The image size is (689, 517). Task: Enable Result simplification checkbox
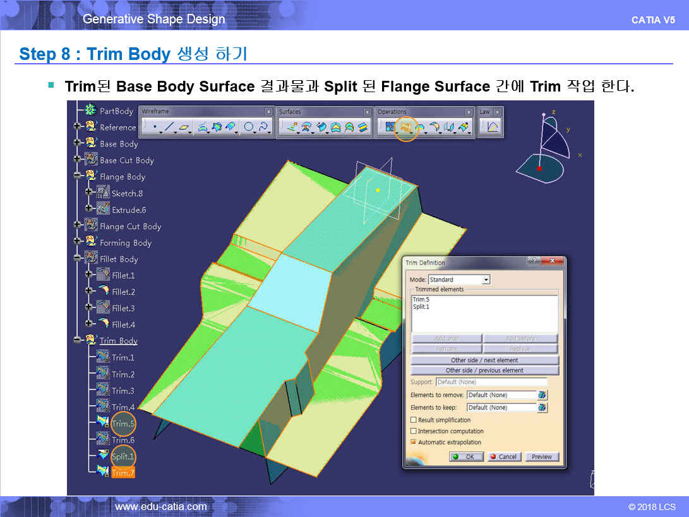pyautogui.click(x=414, y=420)
